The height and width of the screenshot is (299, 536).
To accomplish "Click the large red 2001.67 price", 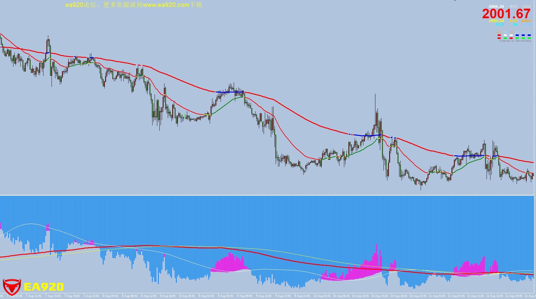I will [506, 14].
